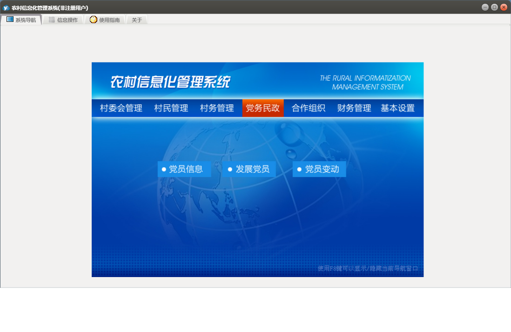Select the highlighted 党务民政 menu item
The width and height of the screenshot is (511, 332).
tap(263, 108)
